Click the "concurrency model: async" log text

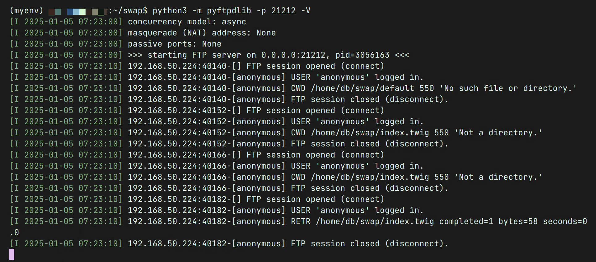[187, 22]
